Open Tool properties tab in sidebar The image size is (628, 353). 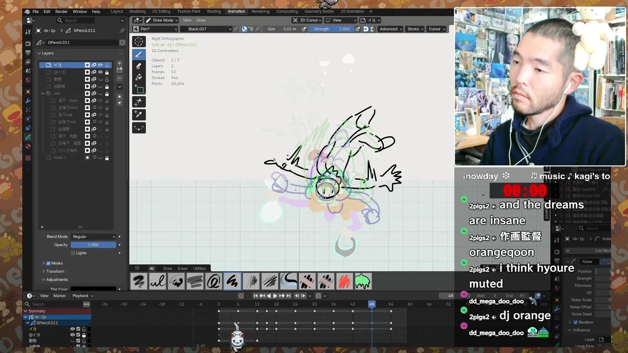click(28, 31)
